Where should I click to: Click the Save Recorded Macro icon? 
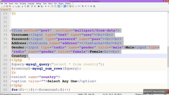click(94, 6)
